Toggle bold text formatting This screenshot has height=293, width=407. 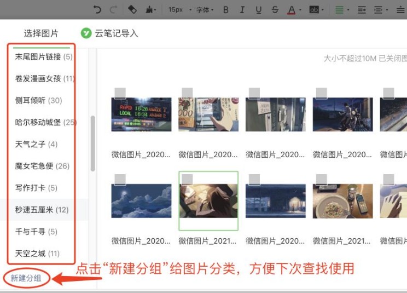[x=226, y=10]
